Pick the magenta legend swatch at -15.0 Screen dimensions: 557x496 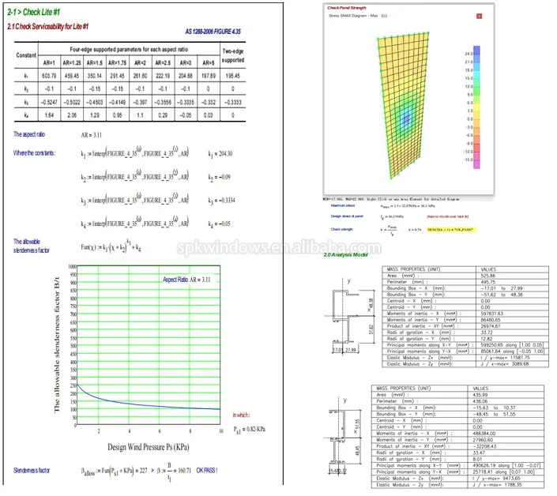476,164
